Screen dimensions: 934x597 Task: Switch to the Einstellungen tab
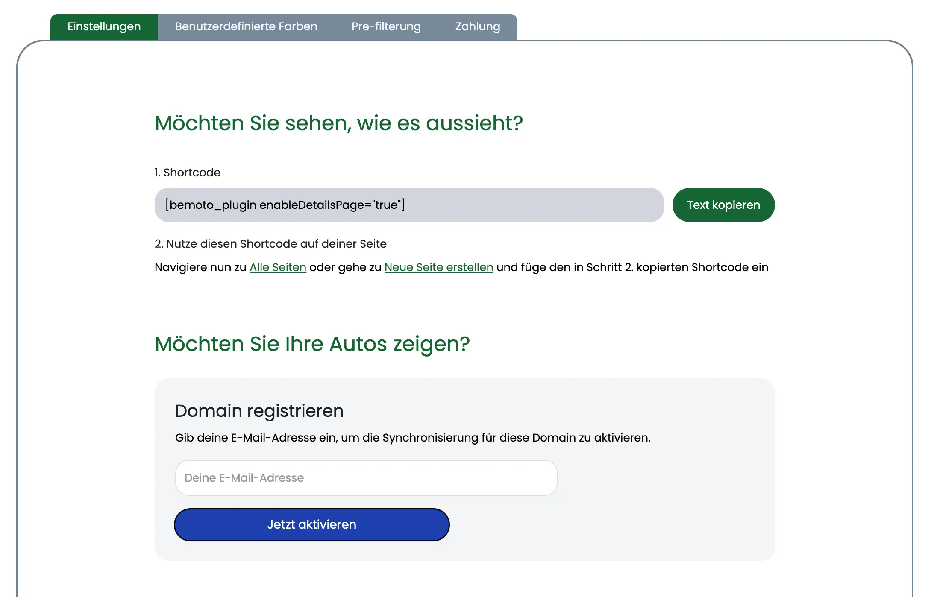[x=104, y=26]
